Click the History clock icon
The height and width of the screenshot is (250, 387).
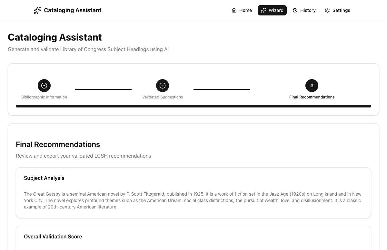pyautogui.click(x=295, y=10)
